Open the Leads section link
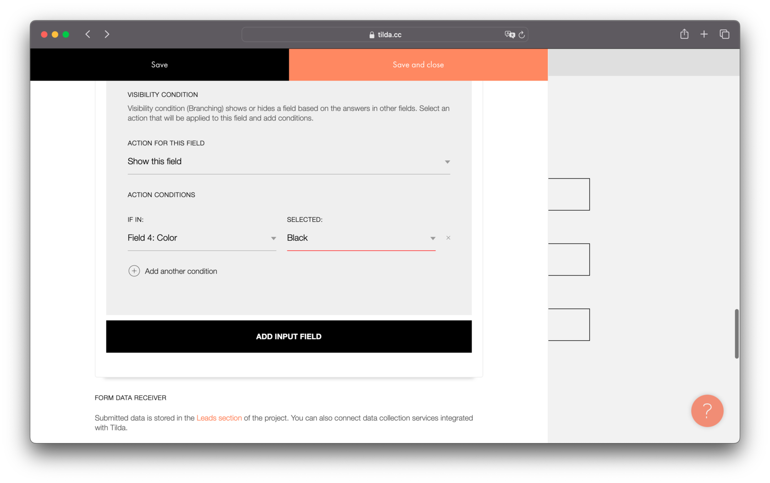This screenshot has height=483, width=770. [x=219, y=418]
